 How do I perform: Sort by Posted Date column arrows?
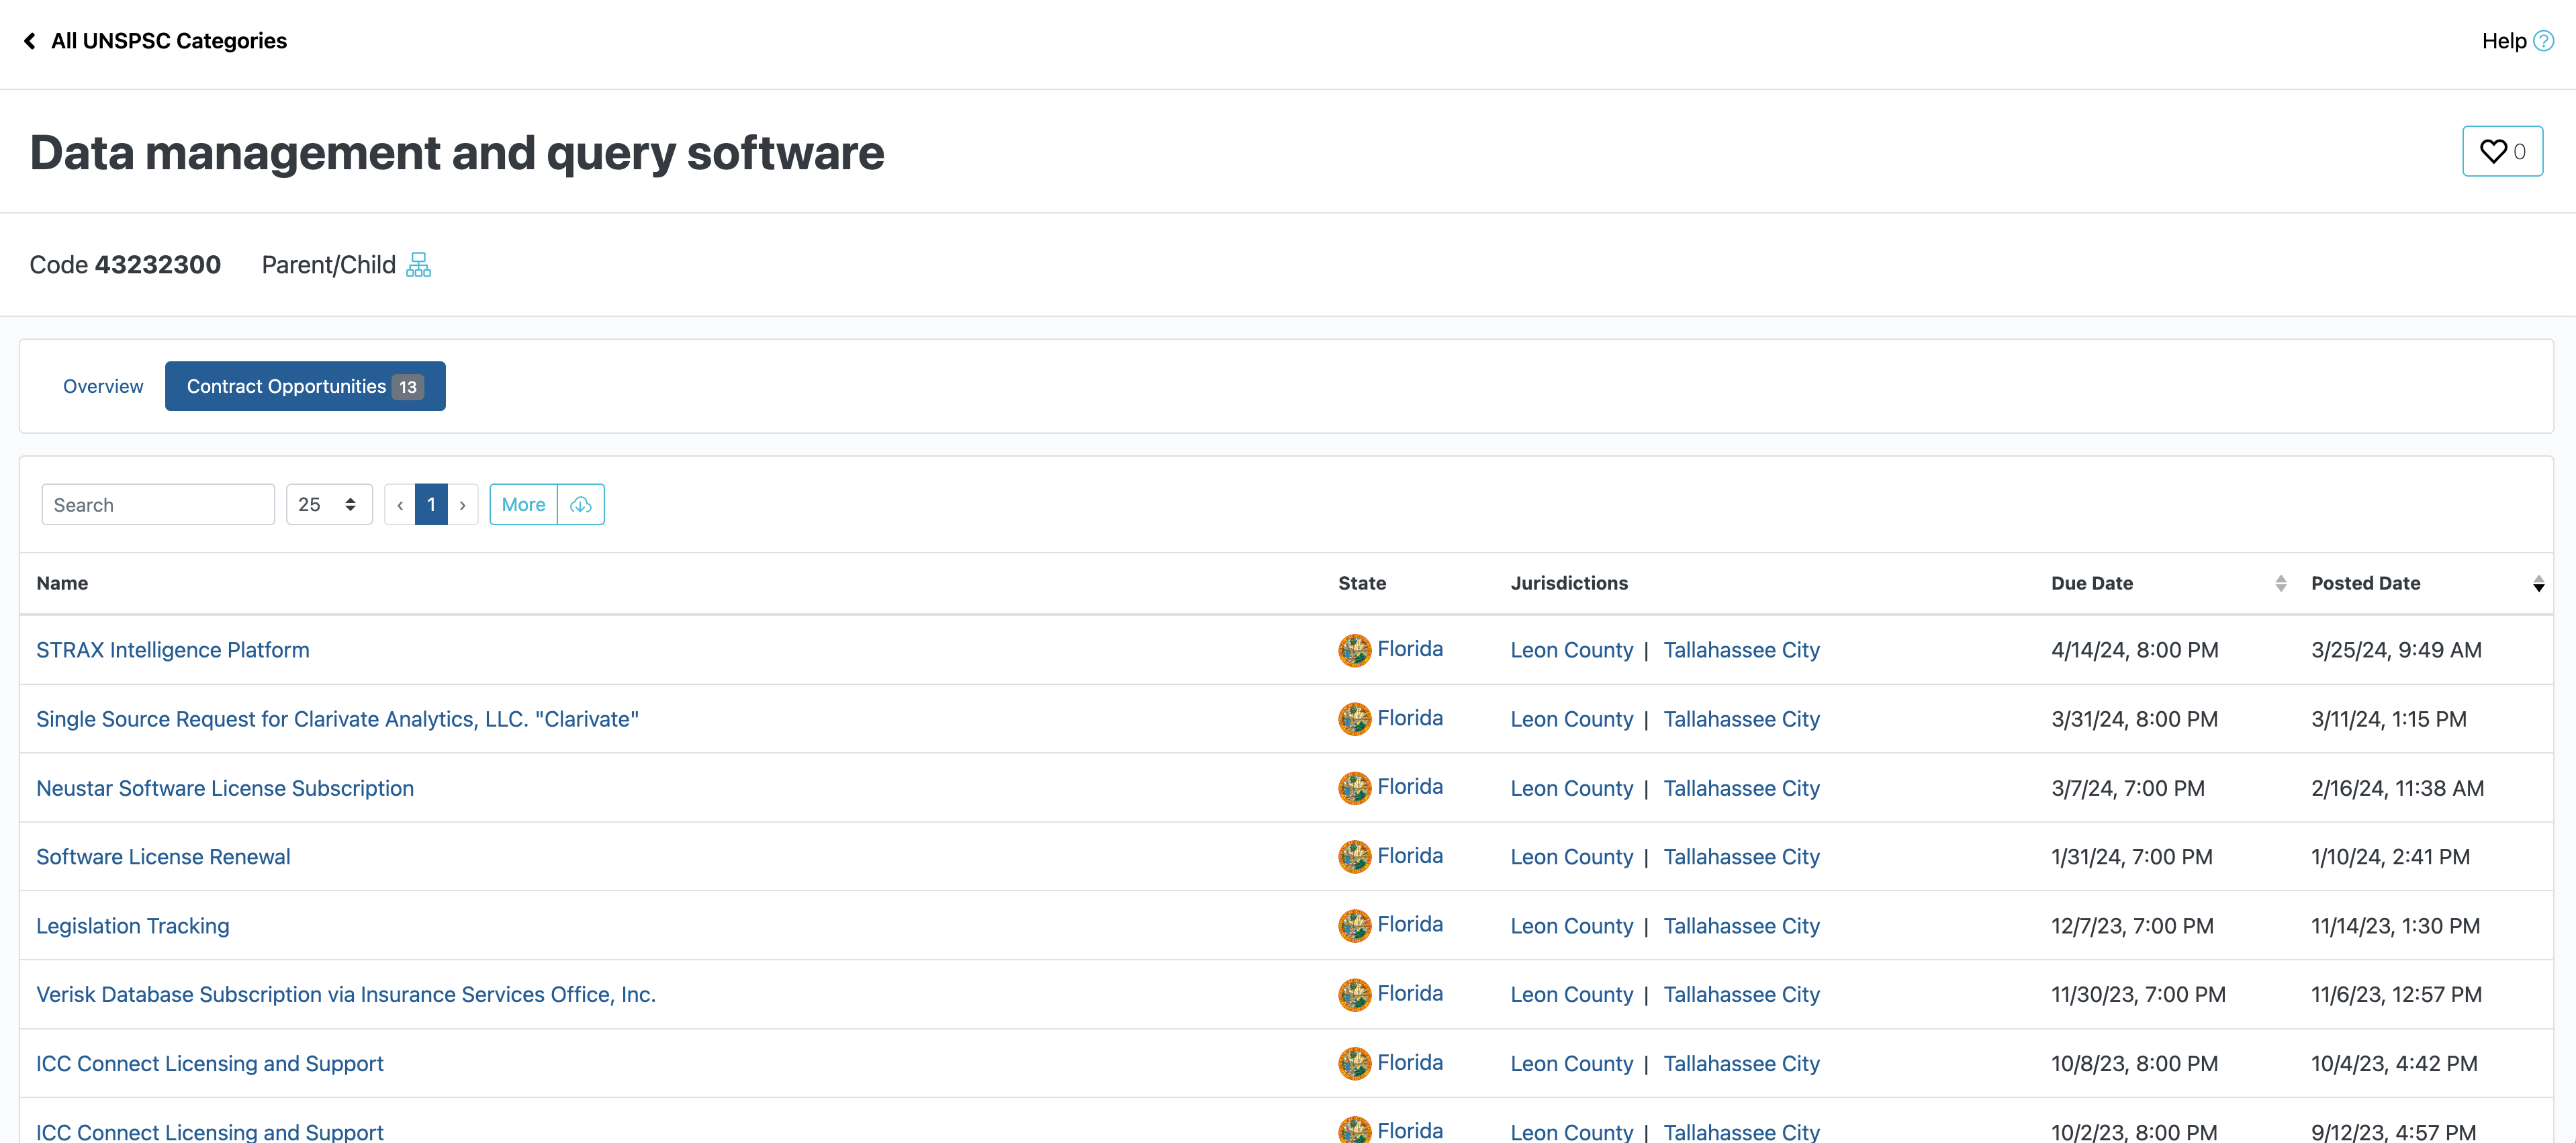[x=2538, y=583]
